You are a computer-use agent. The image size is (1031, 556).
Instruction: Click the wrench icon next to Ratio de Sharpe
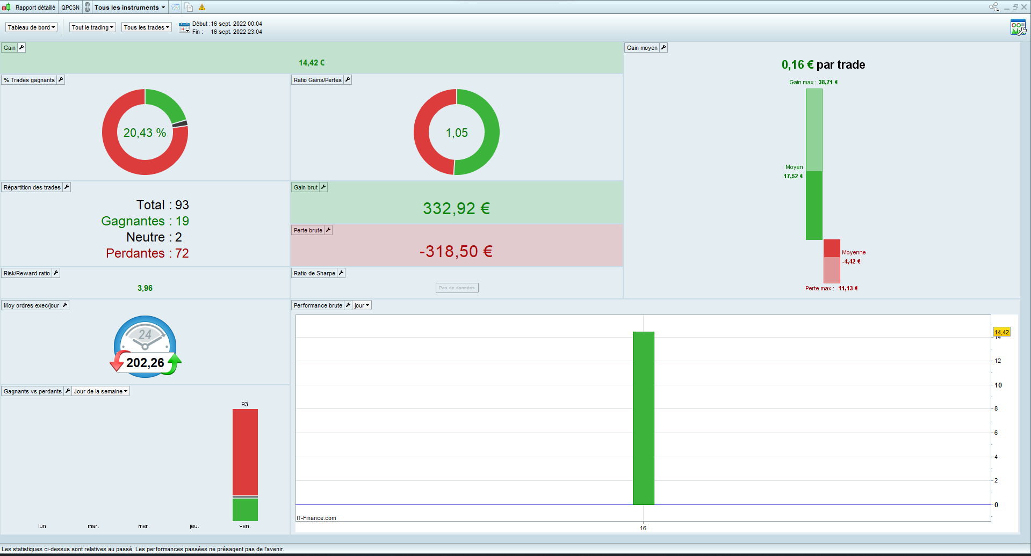(x=341, y=273)
